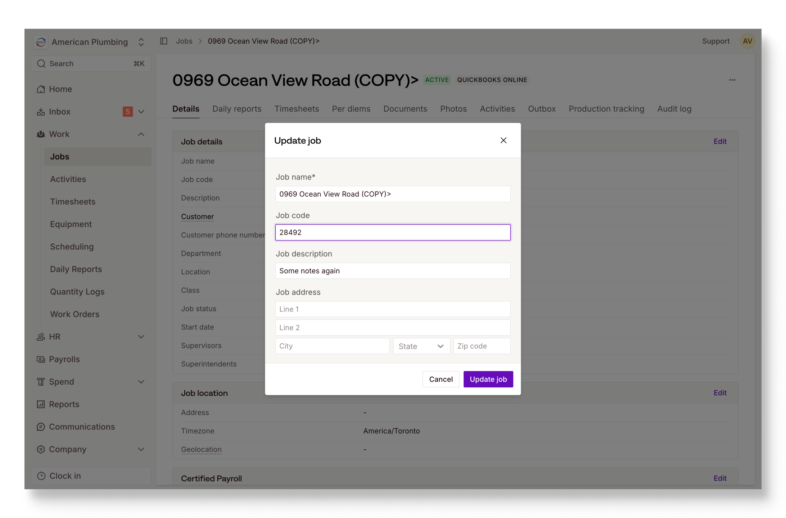Screen dimensions: 786x518
Task: Click the Payrolls icon
Action: 41,359
